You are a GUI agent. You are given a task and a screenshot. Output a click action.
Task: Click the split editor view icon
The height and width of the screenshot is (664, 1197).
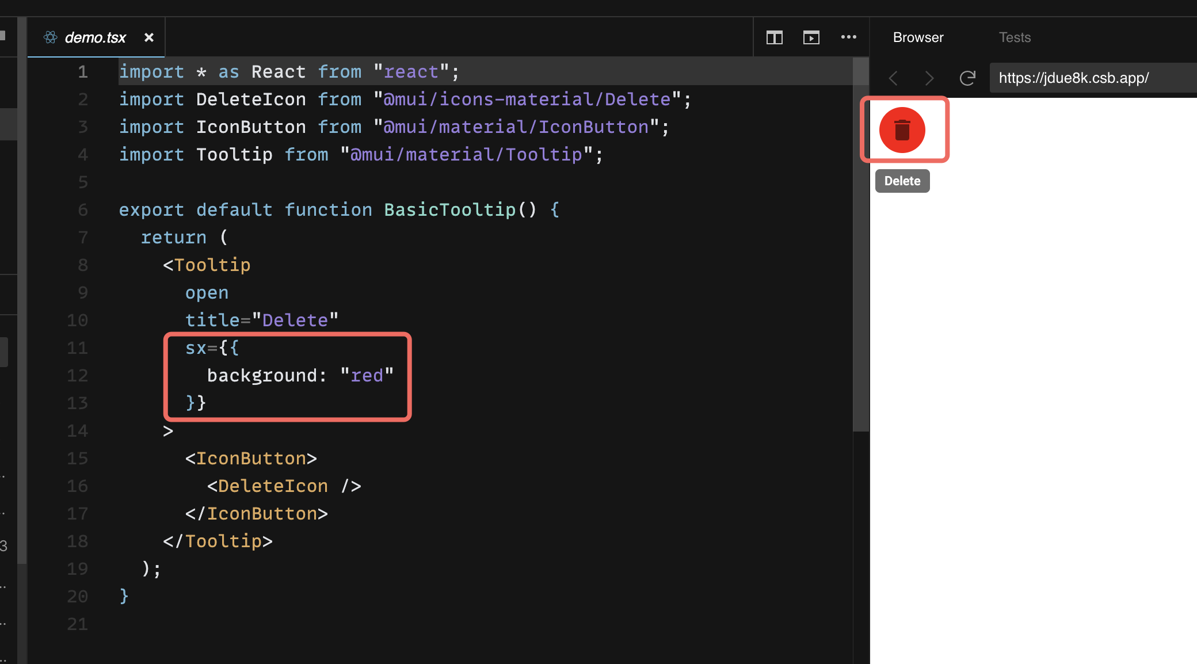[774, 37]
